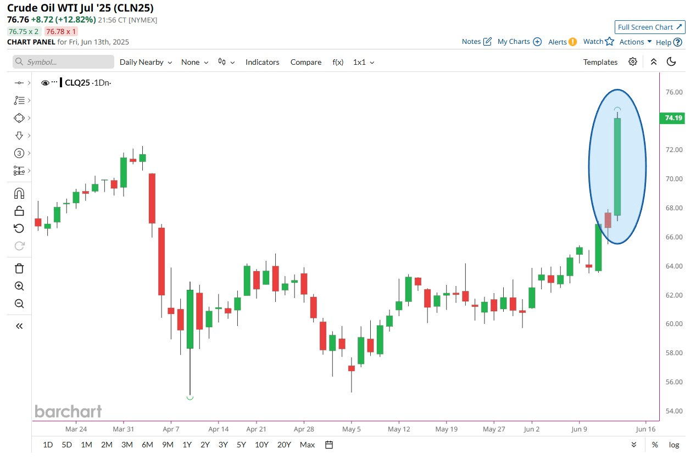This screenshot has height=460, width=696.
Task: Click the unlock drawings padlock icon
Action: (x=19, y=211)
